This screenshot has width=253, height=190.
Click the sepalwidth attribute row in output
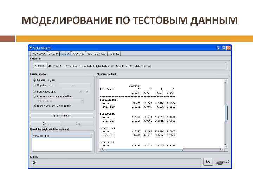[x=107, y=114]
